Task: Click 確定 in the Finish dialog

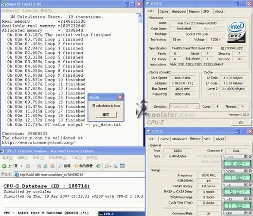Action: pyautogui.click(x=106, y=115)
